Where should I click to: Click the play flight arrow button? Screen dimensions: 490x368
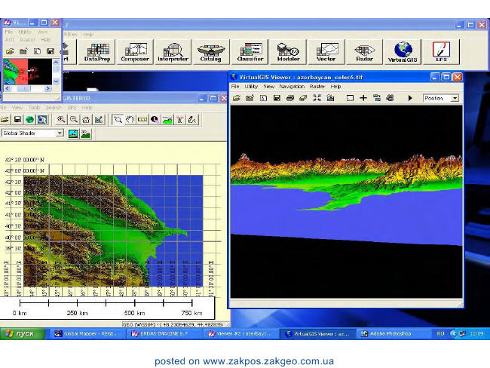(410, 98)
